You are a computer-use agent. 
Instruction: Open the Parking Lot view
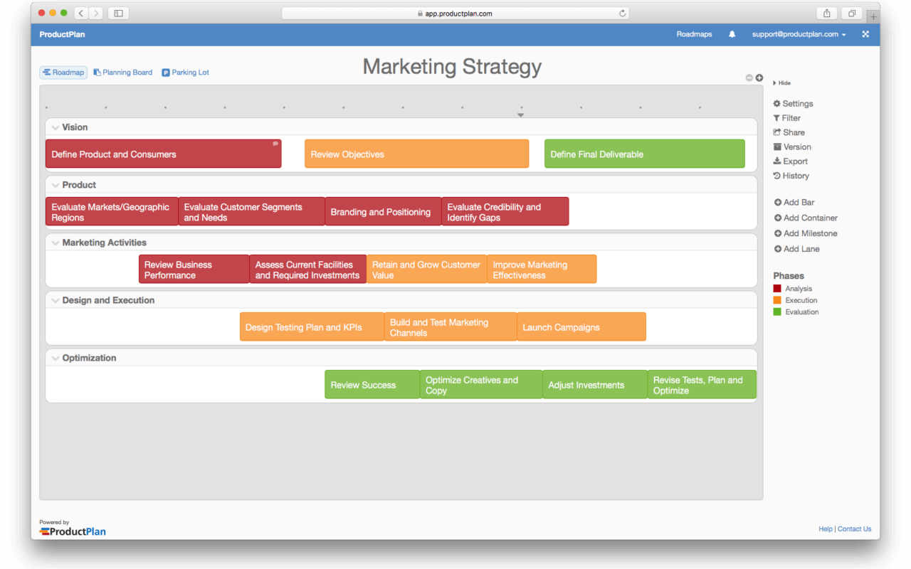click(x=185, y=72)
